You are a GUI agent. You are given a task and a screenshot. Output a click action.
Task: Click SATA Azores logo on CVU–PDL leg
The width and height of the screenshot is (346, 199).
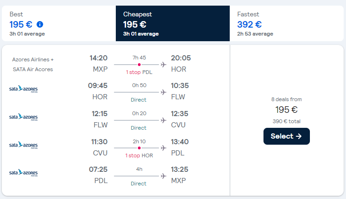pyautogui.click(x=23, y=145)
